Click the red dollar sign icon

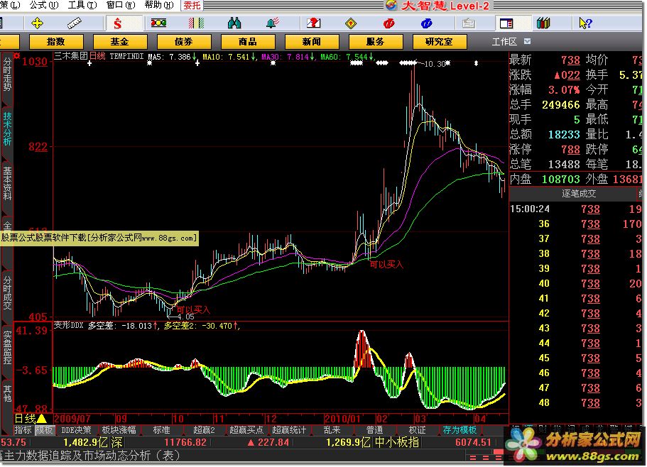tap(118, 23)
